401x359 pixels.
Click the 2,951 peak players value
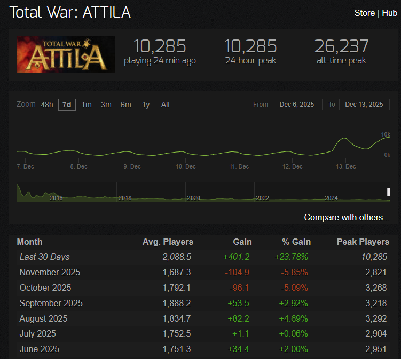click(376, 349)
